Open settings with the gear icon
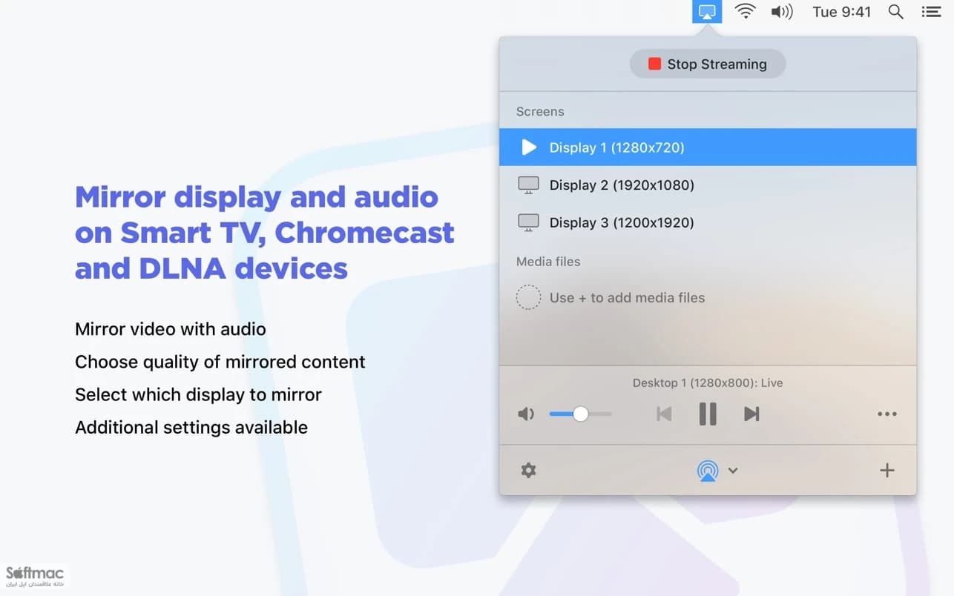Screen dimensions: 954x596 (528, 470)
